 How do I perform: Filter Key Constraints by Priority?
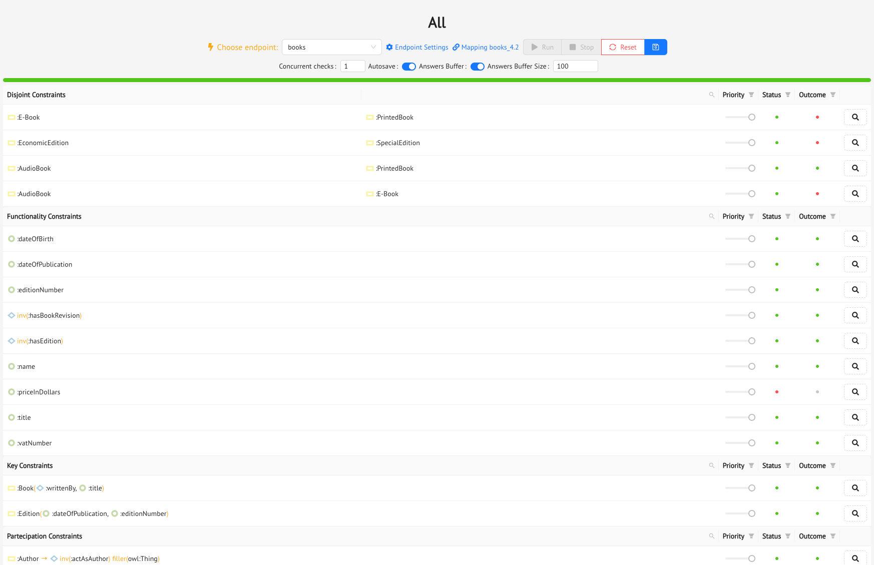point(751,465)
